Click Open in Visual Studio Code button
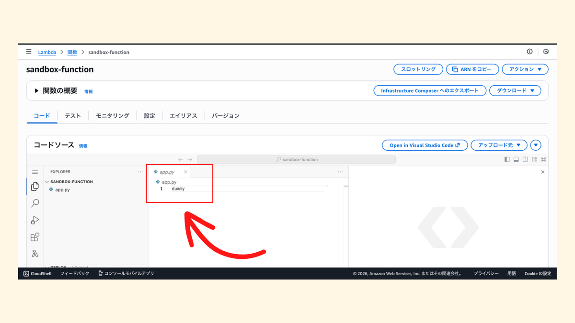The width and height of the screenshot is (575, 323). click(x=425, y=145)
